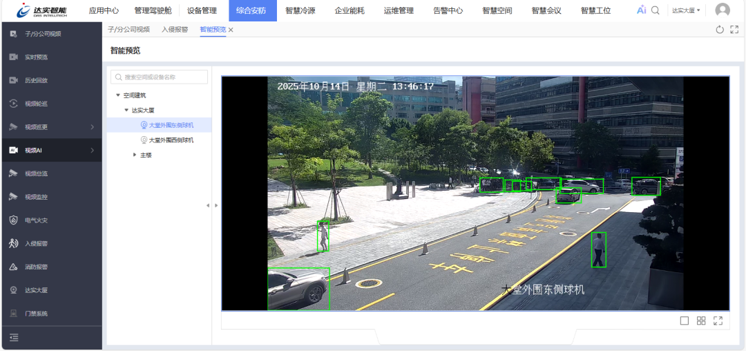
Task: Open 子/分公司视频 in the sidebar
Action: (x=51, y=34)
